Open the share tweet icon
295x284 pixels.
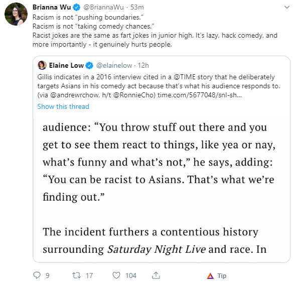point(156,275)
